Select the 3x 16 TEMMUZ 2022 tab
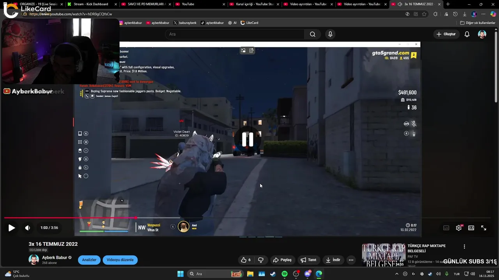Screen dimensions: 499x280 (x=416, y=4)
